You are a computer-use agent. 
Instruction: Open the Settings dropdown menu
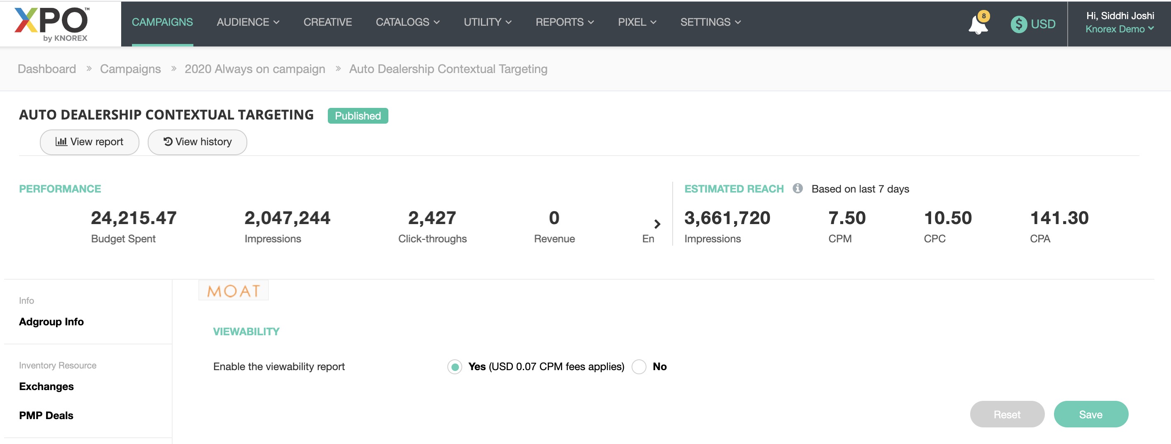tap(710, 22)
